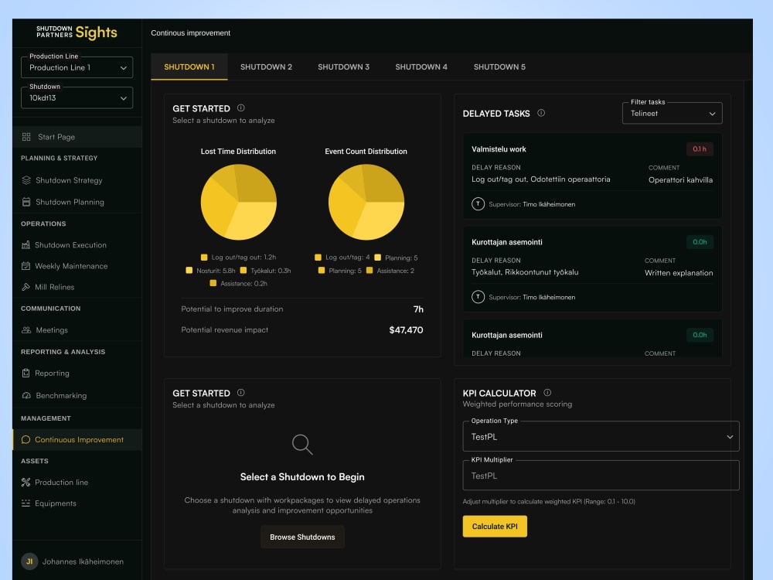Viewport: 773px width, 580px height.
Task: Click the Assistance 0.2h legend swatch
Action: [x=213, y=283]
